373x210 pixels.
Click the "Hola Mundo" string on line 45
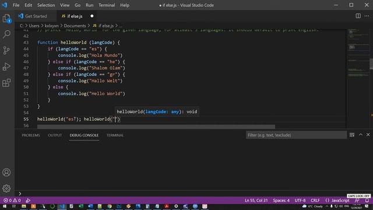coord(104,55)
